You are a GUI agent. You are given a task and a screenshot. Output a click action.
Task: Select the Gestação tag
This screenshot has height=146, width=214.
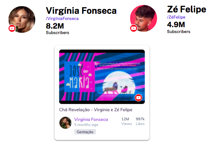[85, 132]
